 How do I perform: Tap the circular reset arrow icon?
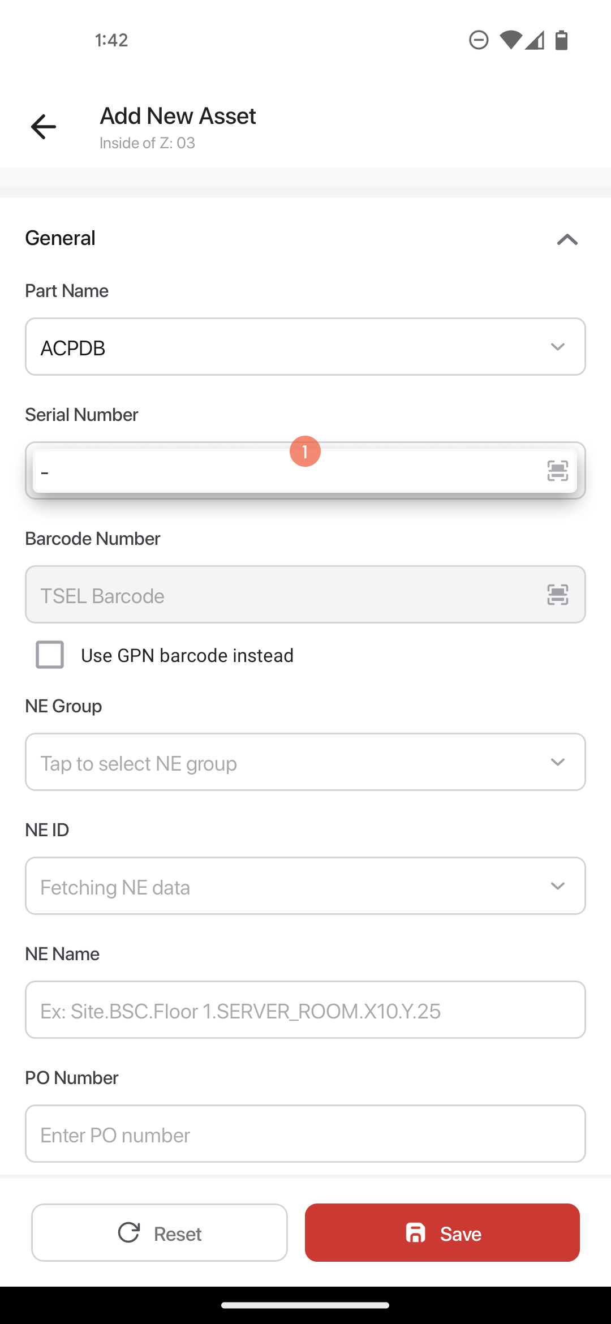[x=129, y=1232]
